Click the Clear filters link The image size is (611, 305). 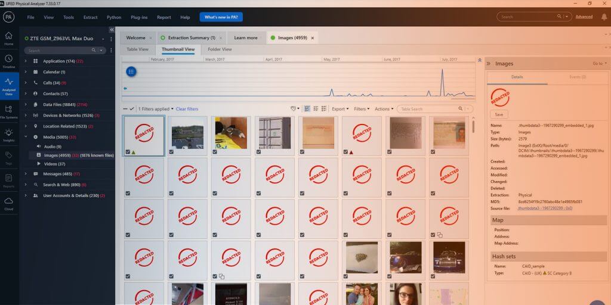(187, 109)
